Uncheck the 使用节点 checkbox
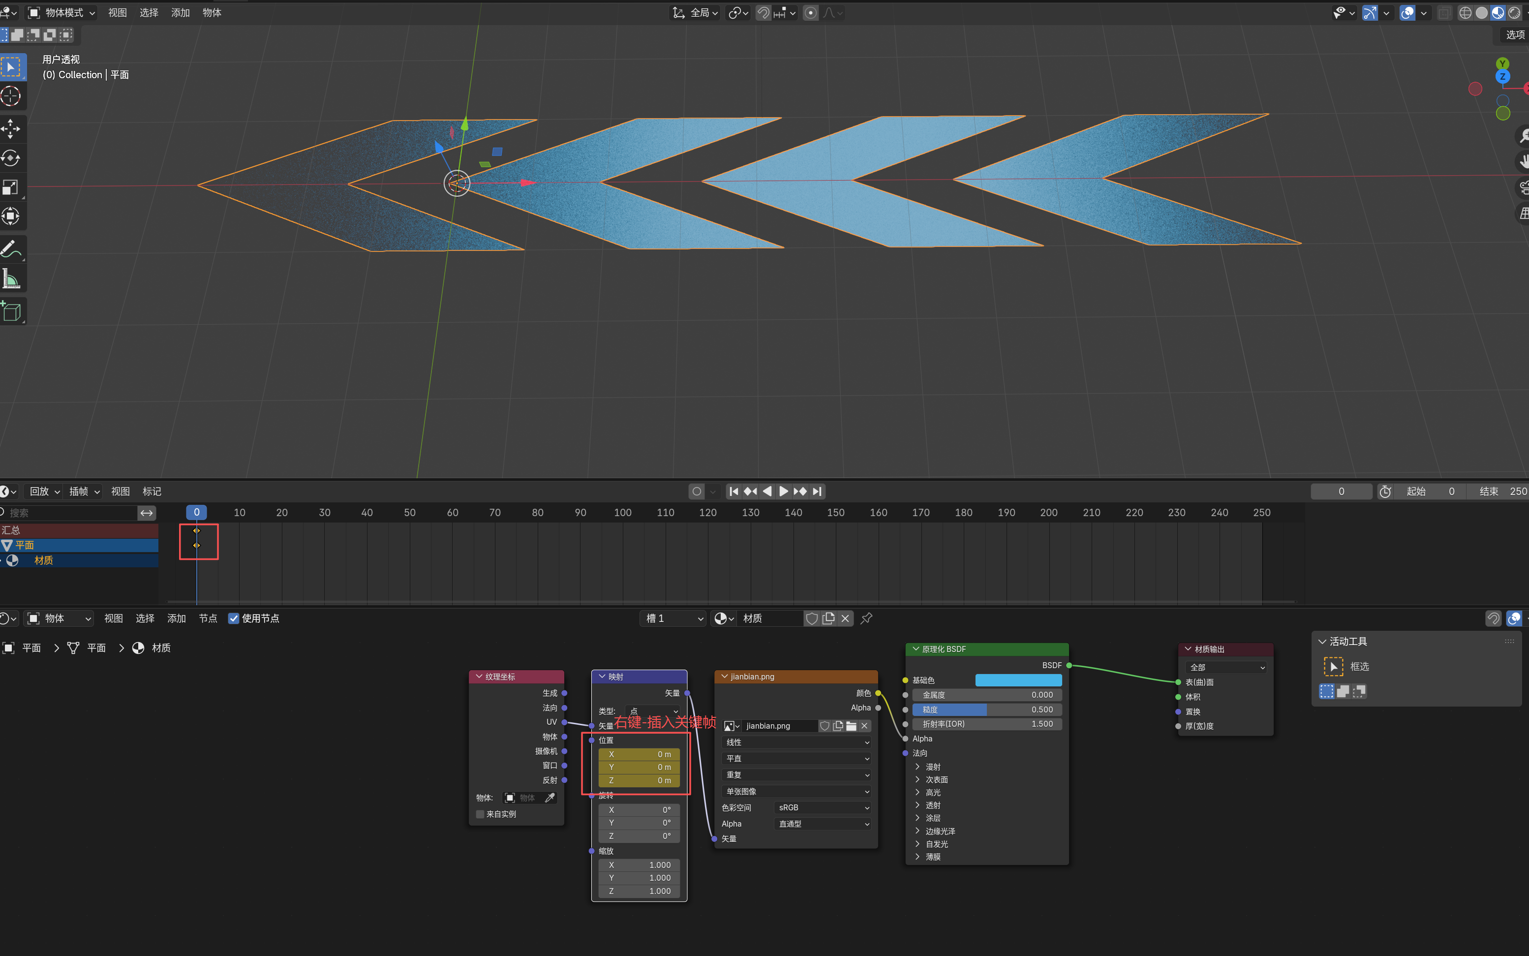Viewport: 1529px width, 956px height. coord(234,618)
